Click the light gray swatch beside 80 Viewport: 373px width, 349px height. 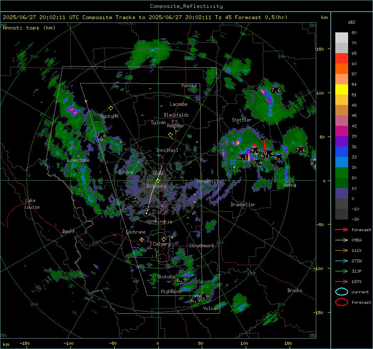[x=342, y=37]
